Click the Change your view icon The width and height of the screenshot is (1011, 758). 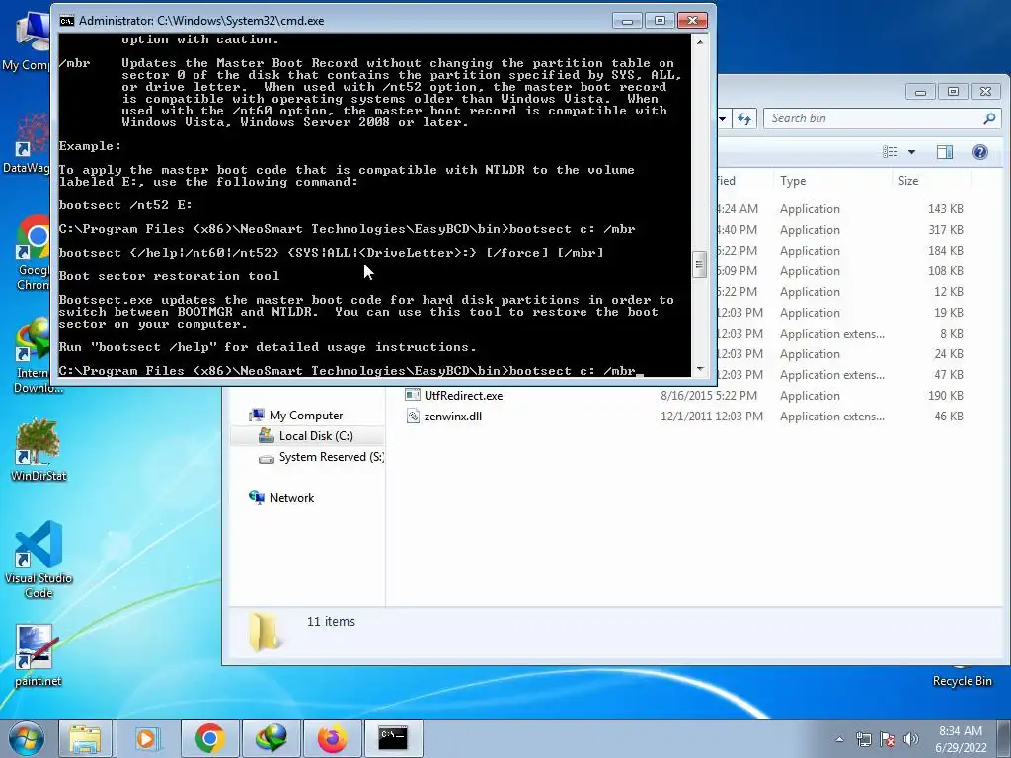click(x=891, y=152)
